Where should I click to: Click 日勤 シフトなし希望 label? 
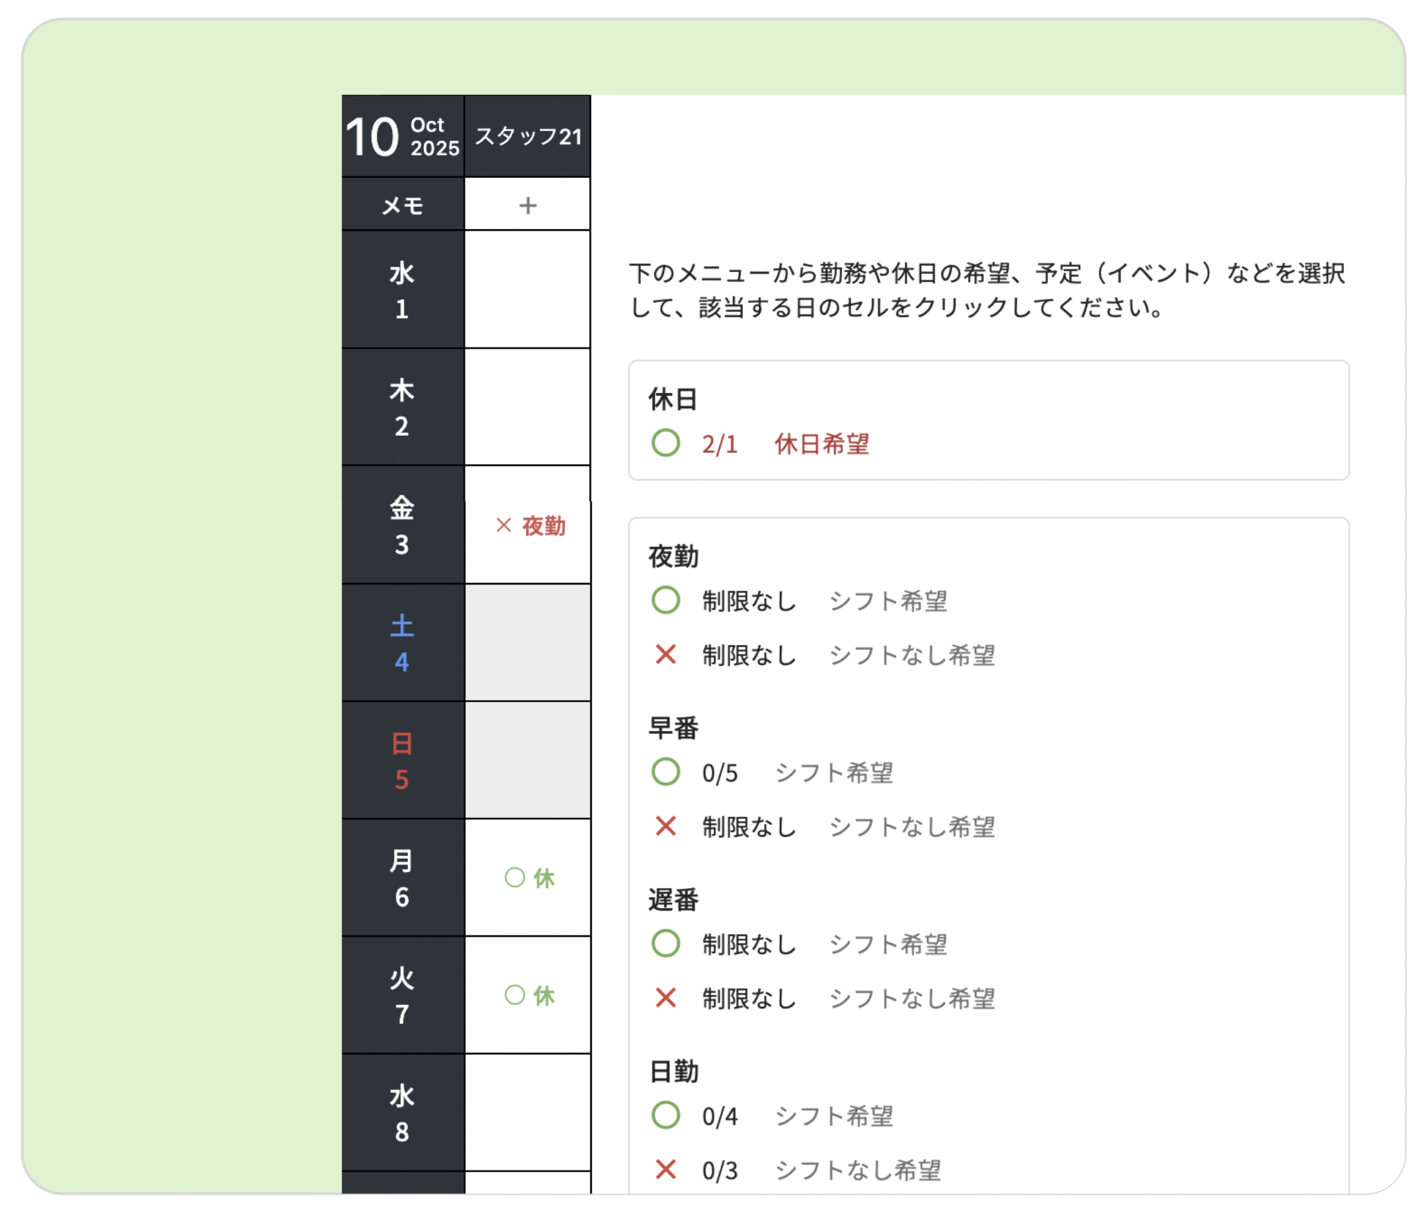[x=858, y=1170]
